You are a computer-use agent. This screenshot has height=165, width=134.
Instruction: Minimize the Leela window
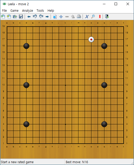click(104, 4)
